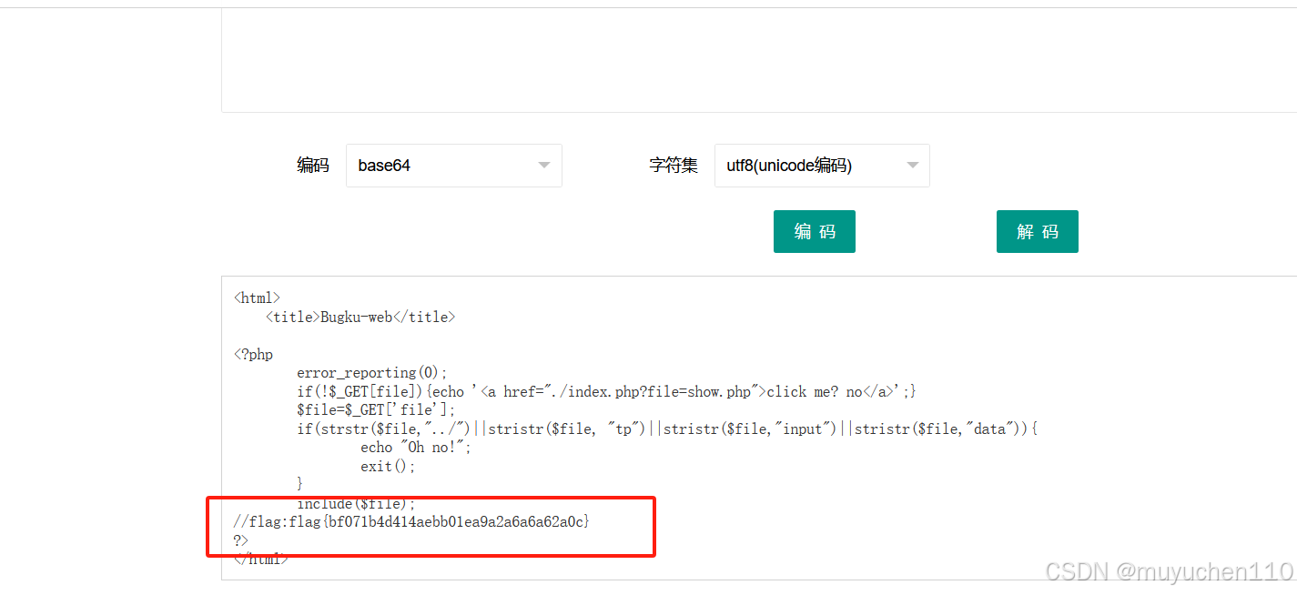
Task: Click the echo "Oh no!" line
Action: click(416, 447)
